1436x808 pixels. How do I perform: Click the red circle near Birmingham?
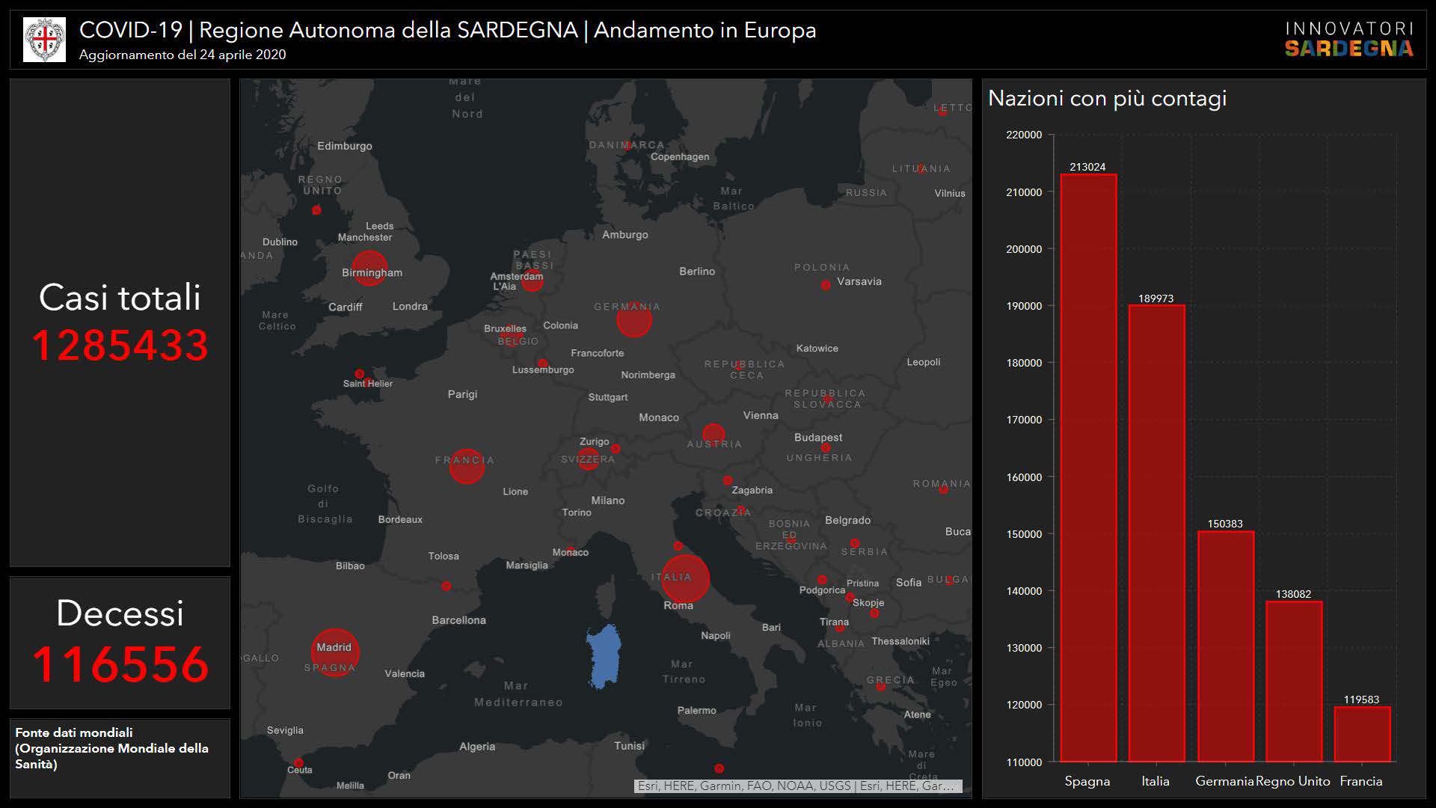pos(369,268)
